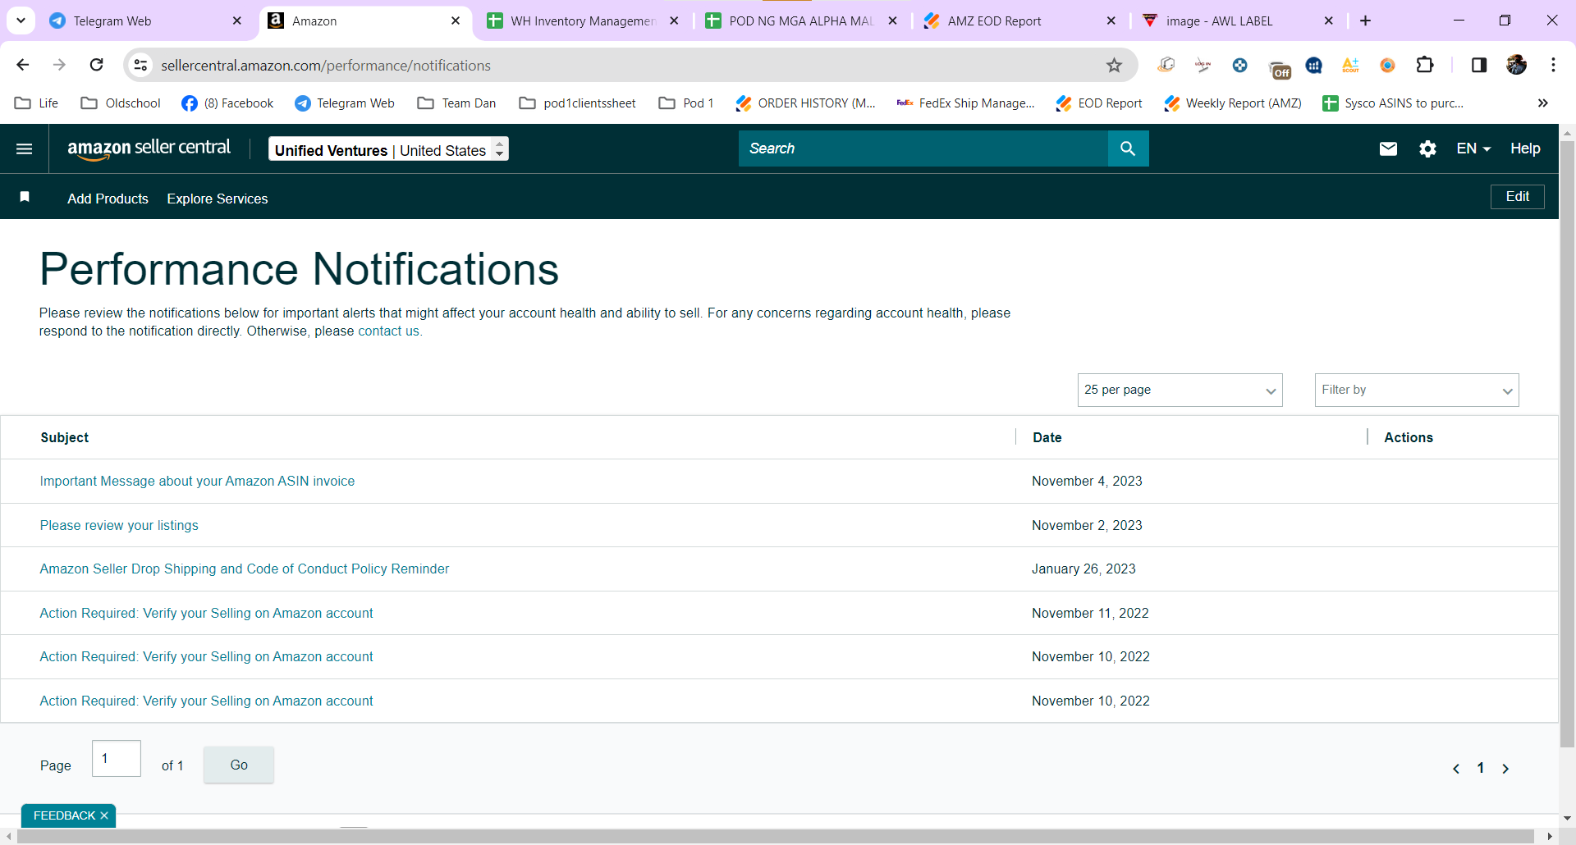Click the bookmark flag icon
This screenshot has height=845, width=1576.
(x=25, y=197)
